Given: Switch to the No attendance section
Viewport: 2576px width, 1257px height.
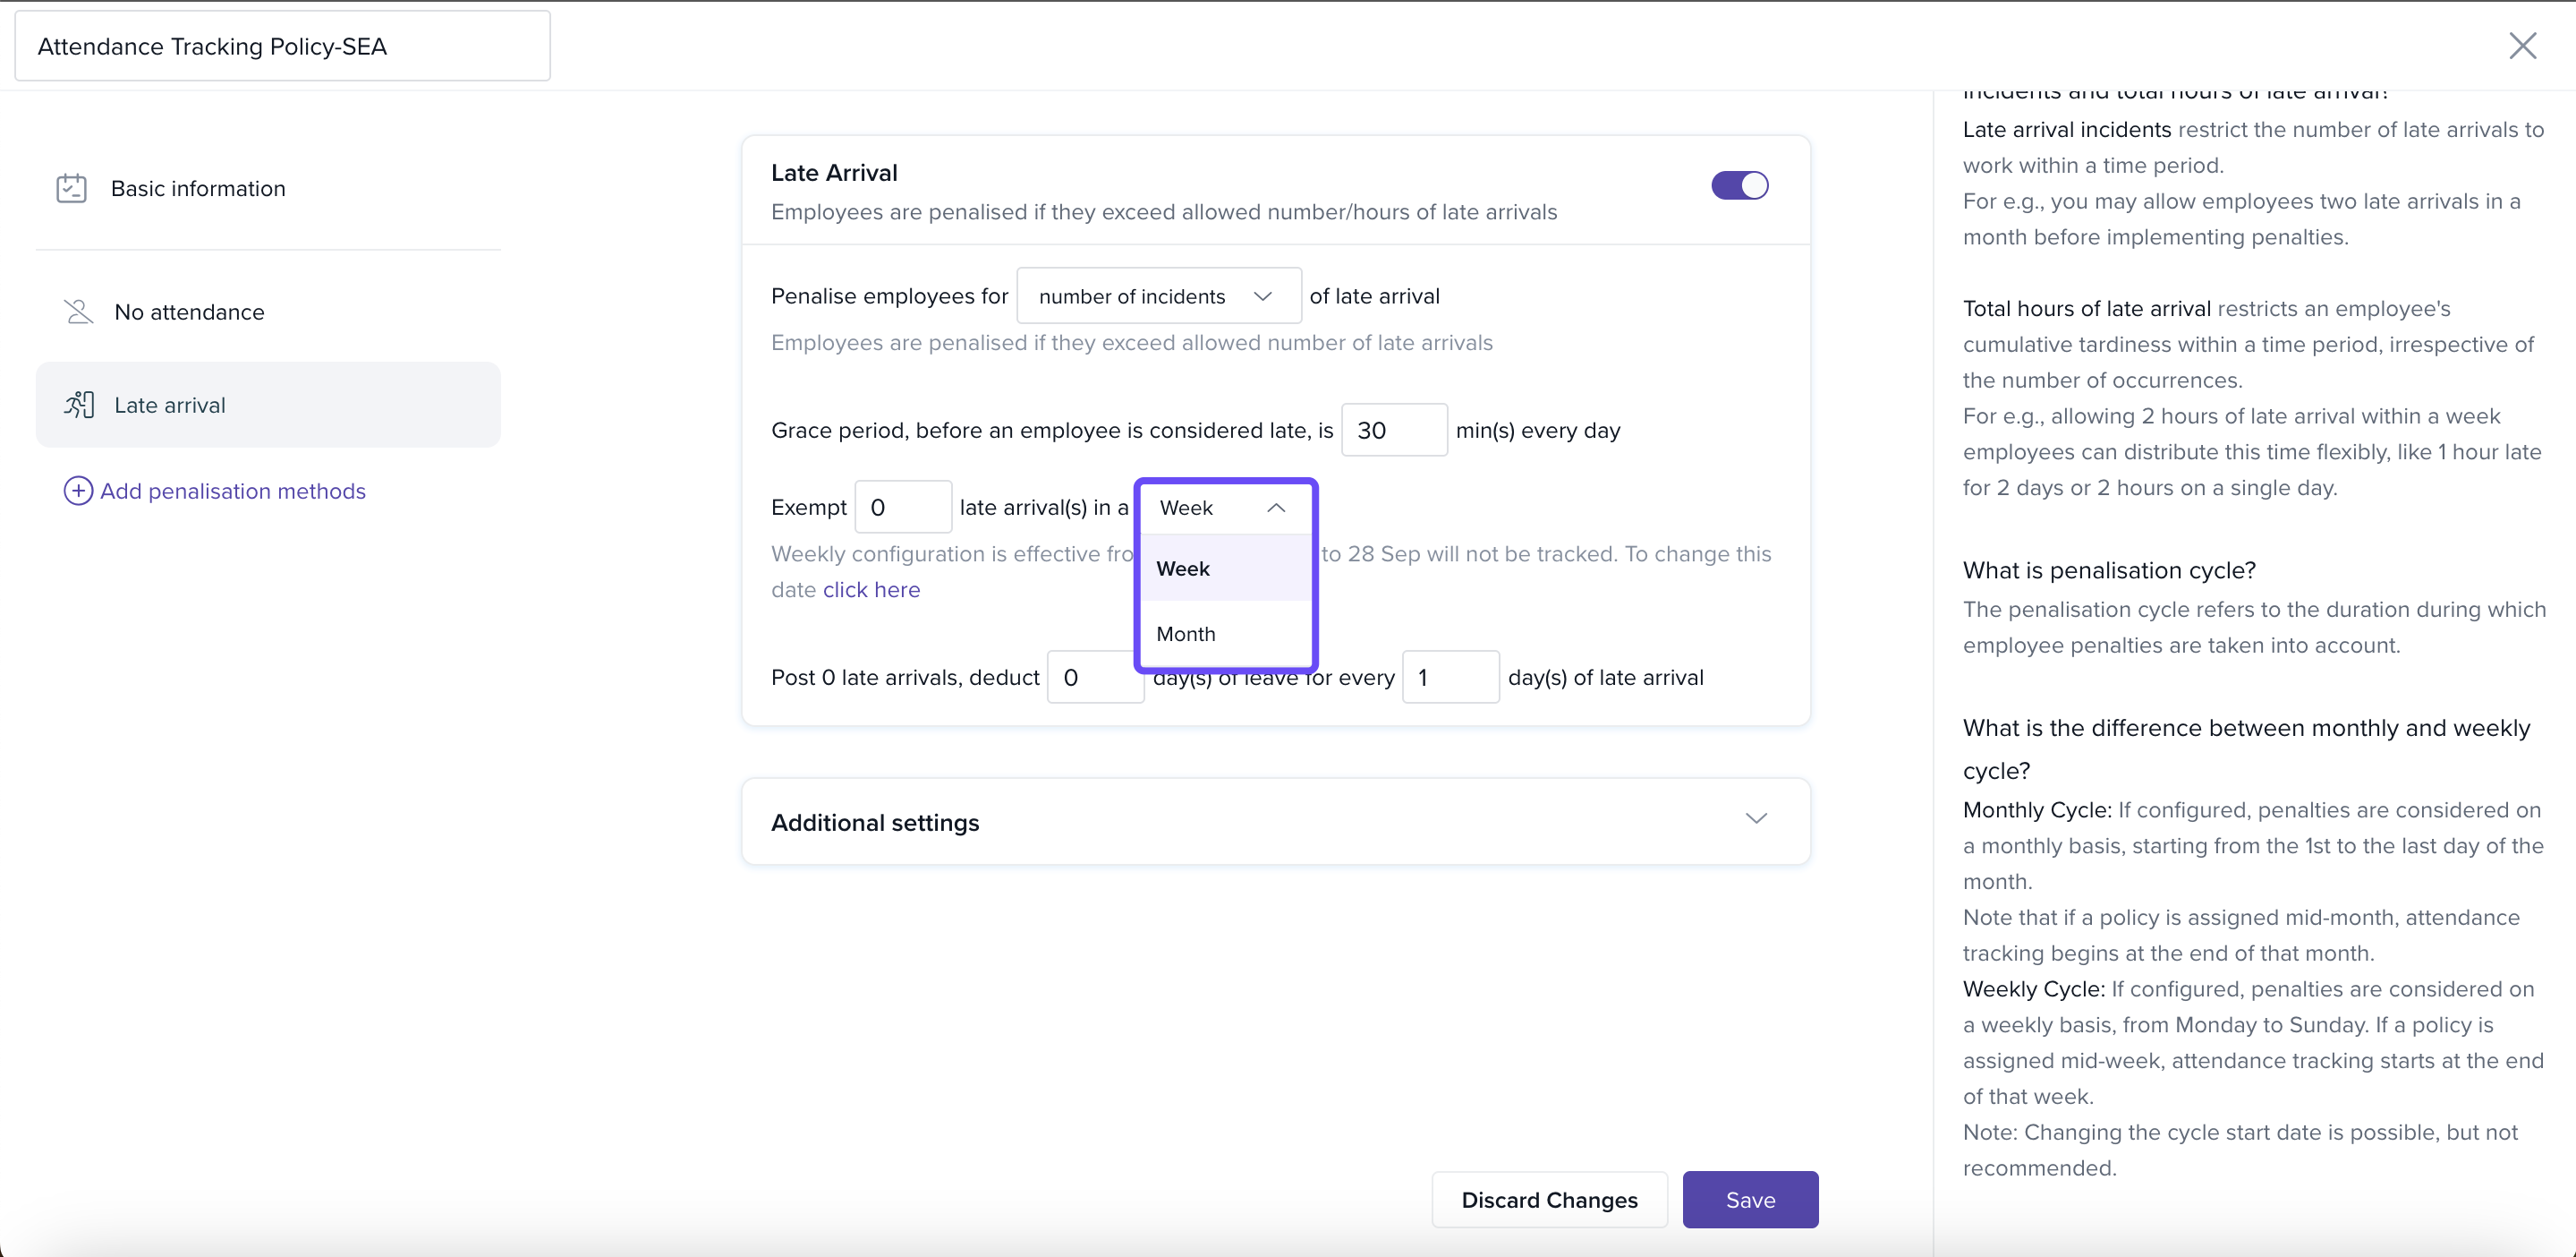Looking at the screenshot, I should [189, 312].
